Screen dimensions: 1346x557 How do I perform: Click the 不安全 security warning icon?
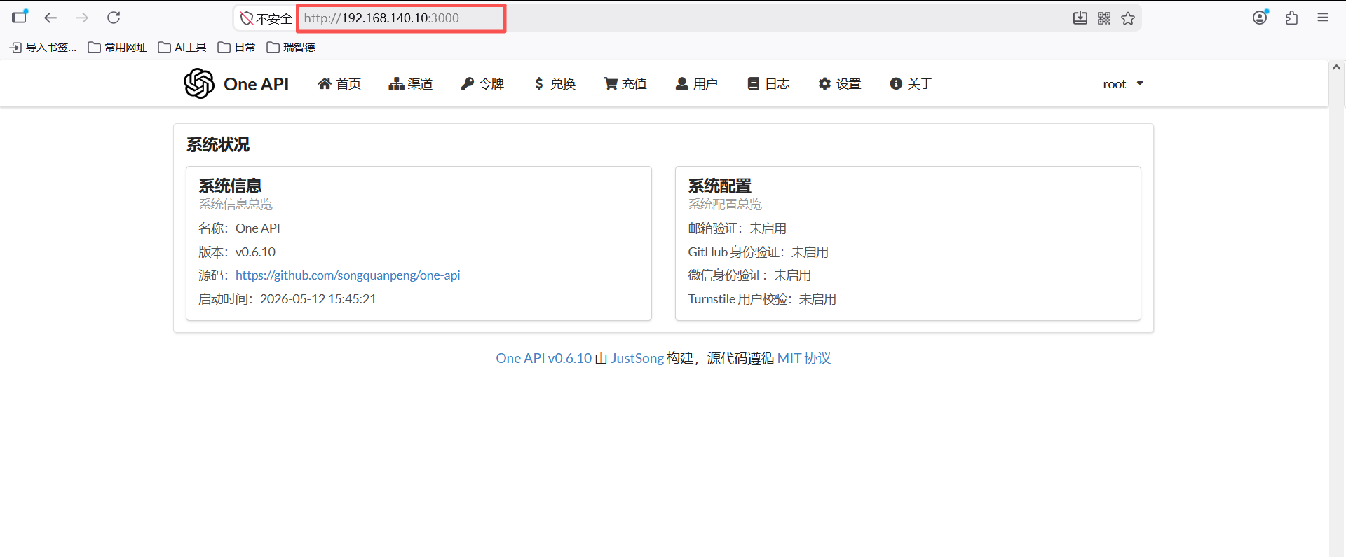247,18
